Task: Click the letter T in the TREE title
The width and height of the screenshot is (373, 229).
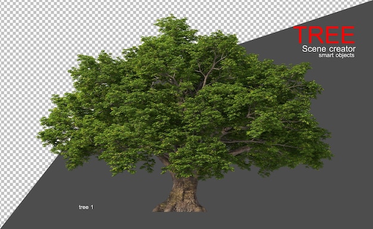Action: coord(301,35)
